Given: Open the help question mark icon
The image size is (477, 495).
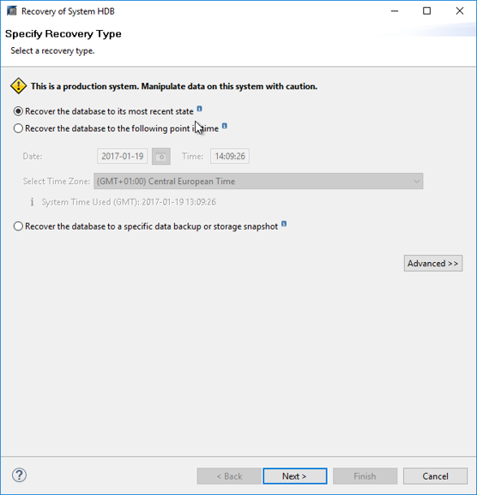Looking at the screenshot, I should (19, 474).
